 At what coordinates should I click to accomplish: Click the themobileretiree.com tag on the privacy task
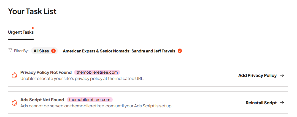[x=97, y=72]
